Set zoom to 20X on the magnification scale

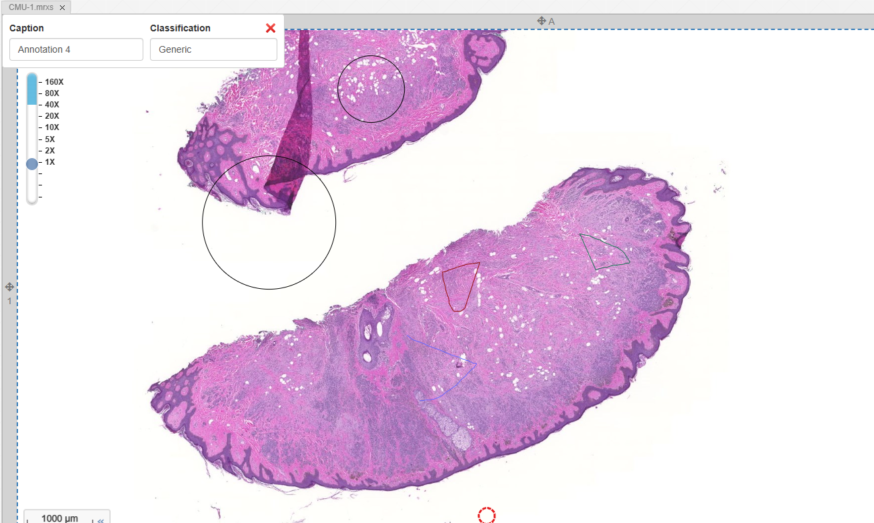(x=52, y=116)
